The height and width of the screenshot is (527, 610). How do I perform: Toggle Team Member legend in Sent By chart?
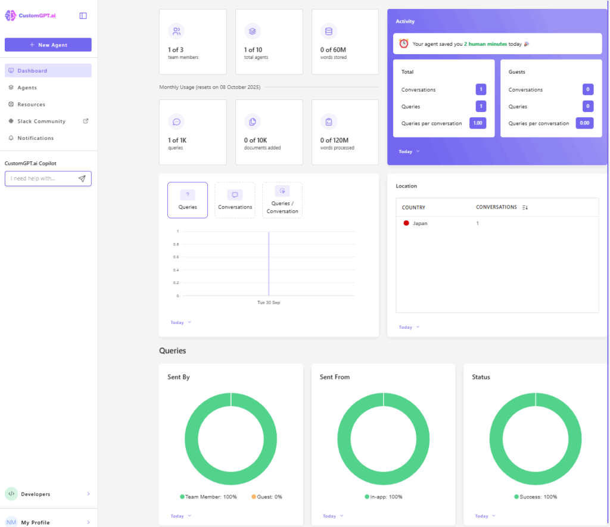(208, 497)
